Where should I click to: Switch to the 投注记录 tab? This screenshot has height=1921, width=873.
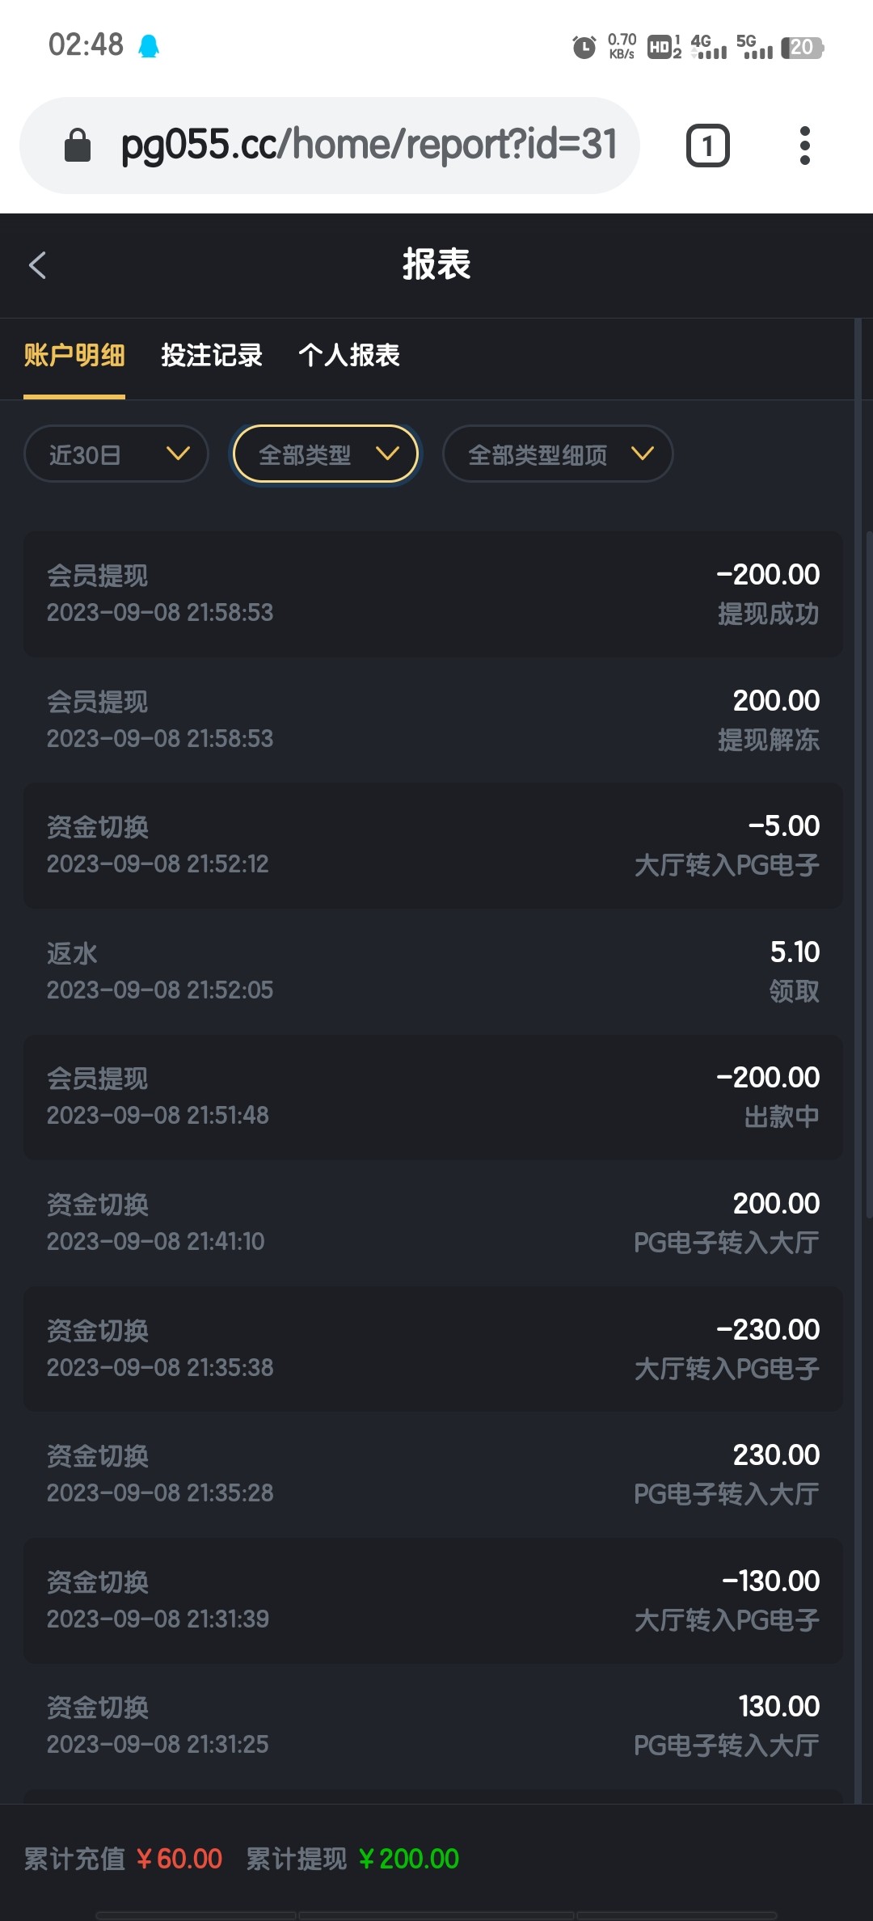click(212, 356)
